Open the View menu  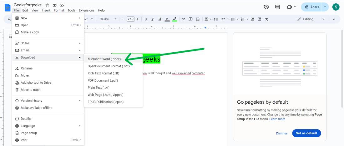pos(35,10)
